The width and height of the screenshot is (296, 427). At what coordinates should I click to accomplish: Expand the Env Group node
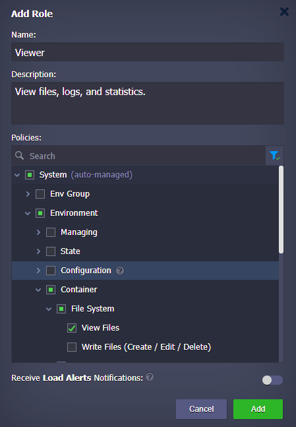coord(28,194)
